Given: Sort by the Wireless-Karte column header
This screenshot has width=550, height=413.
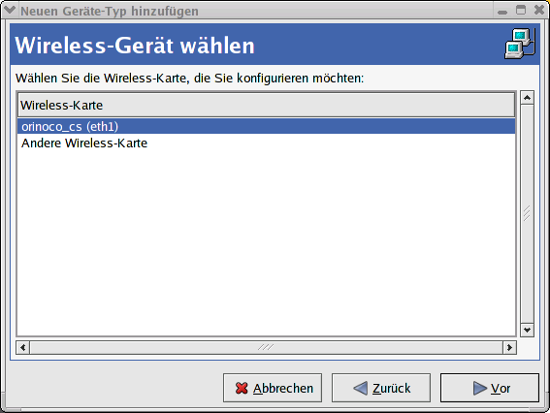Looking at the screenshot, I should pos(266,105).
